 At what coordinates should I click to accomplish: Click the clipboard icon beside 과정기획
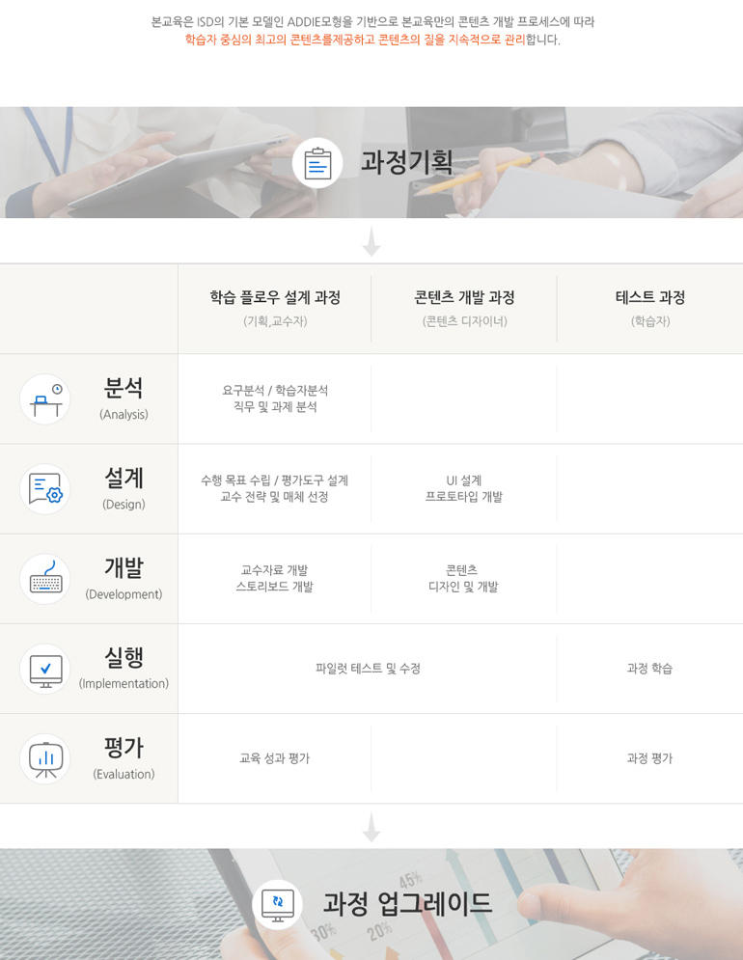point(317,162)
